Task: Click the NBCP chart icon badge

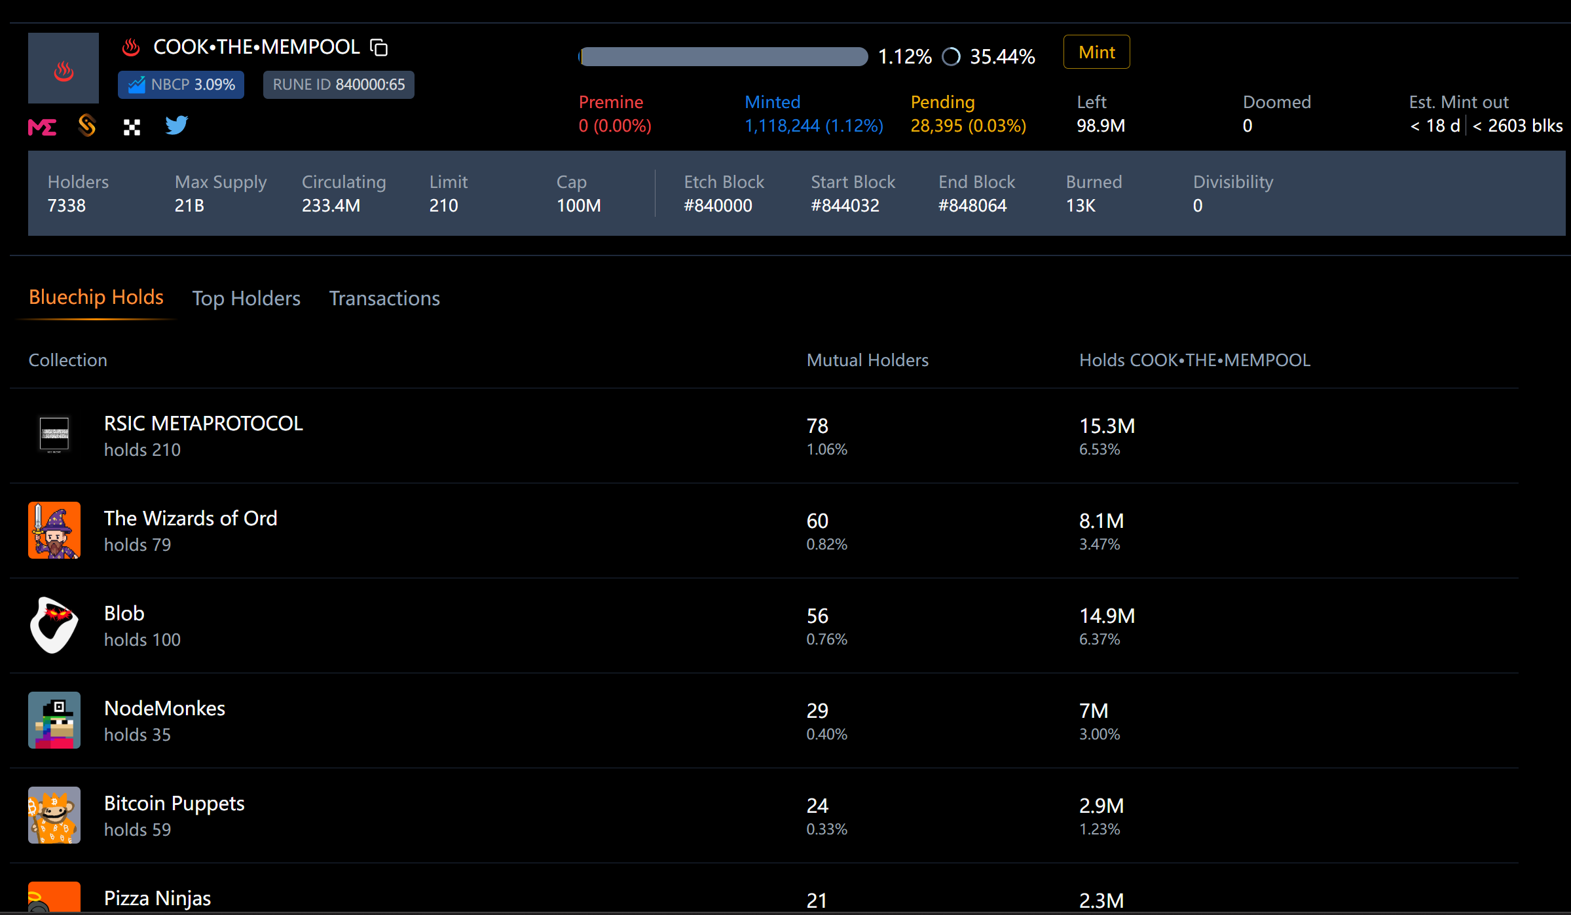Action: click(137, 84)
